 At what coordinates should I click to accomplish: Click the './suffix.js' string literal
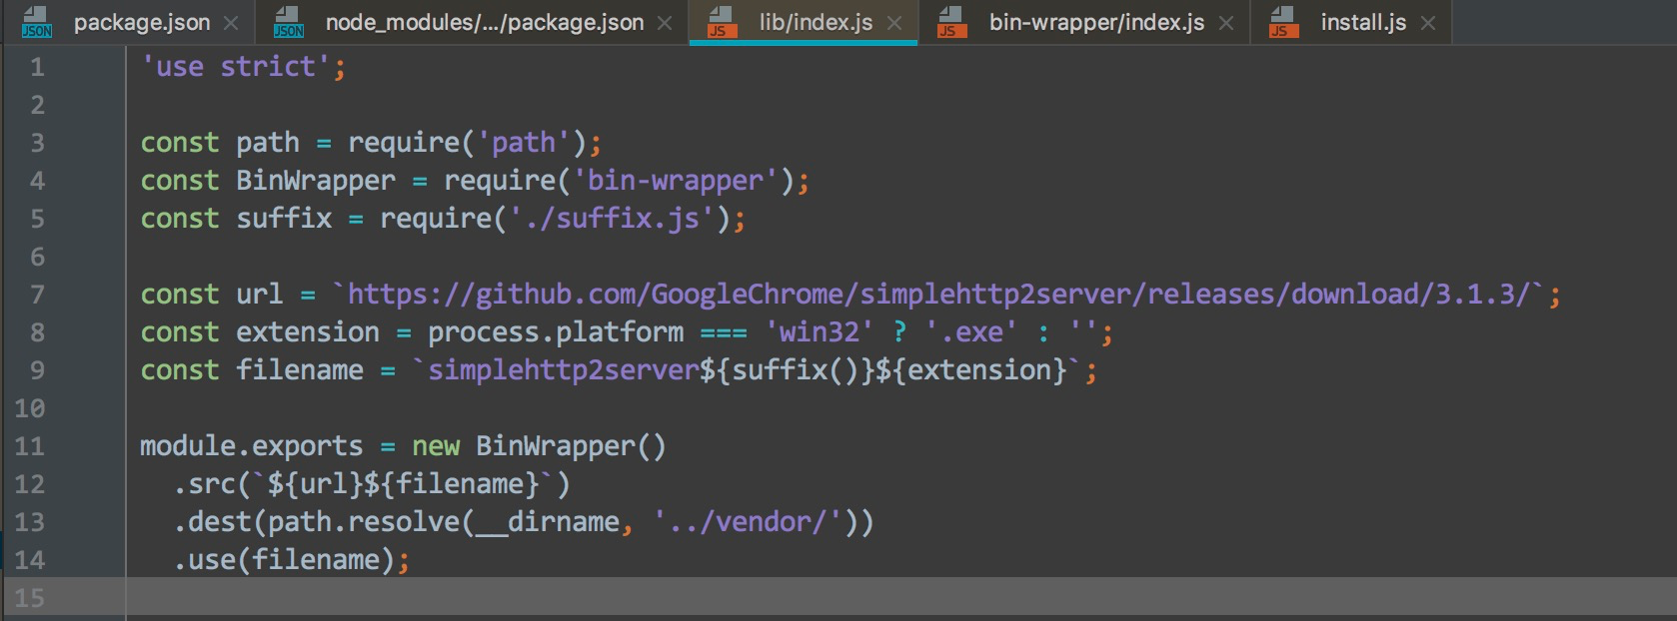tap(612, 219)
